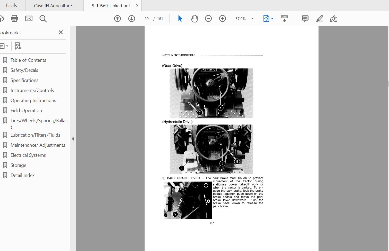
Task: Open the Specifications bookmark
Action: [24, 80]
